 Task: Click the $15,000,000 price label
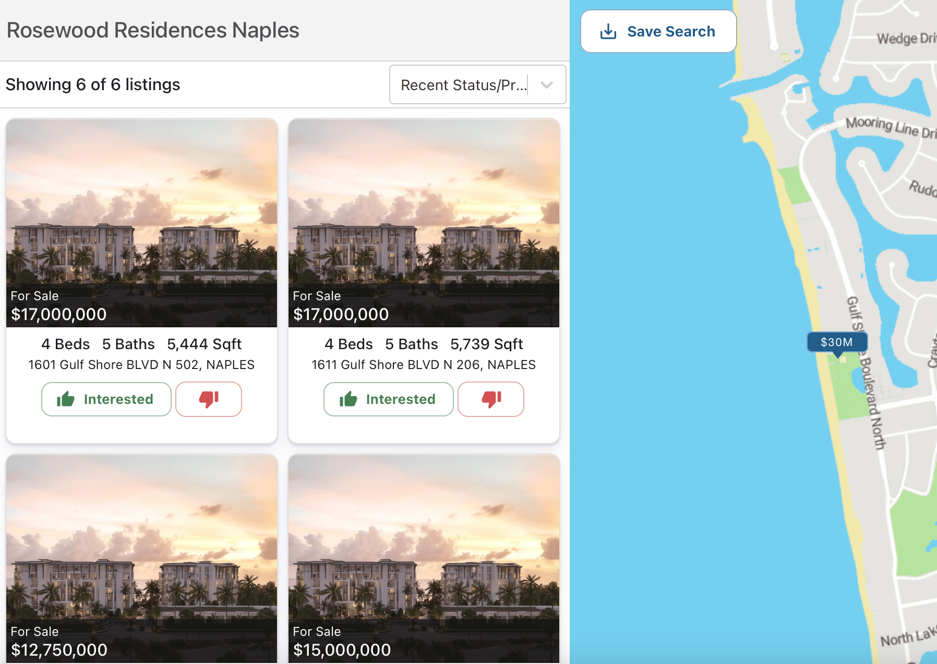click(342, 650)
